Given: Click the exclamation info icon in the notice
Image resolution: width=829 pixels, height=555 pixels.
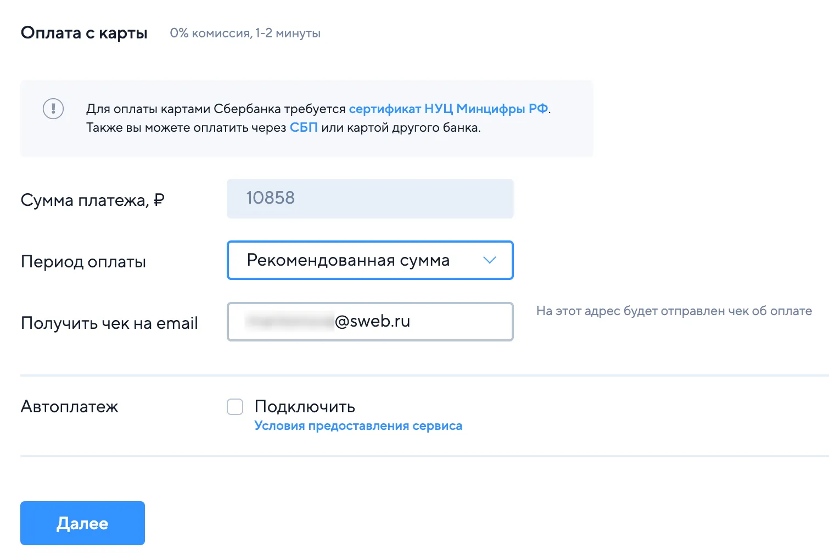Looking at the screenshot, I should coord(53,109).
